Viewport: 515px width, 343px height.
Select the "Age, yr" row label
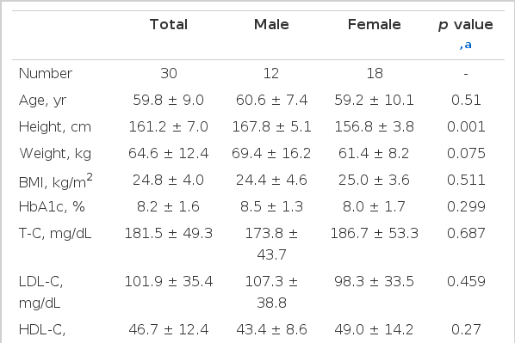43,101
